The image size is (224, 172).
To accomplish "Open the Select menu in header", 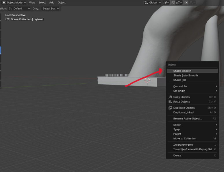I will coord(42,3).
